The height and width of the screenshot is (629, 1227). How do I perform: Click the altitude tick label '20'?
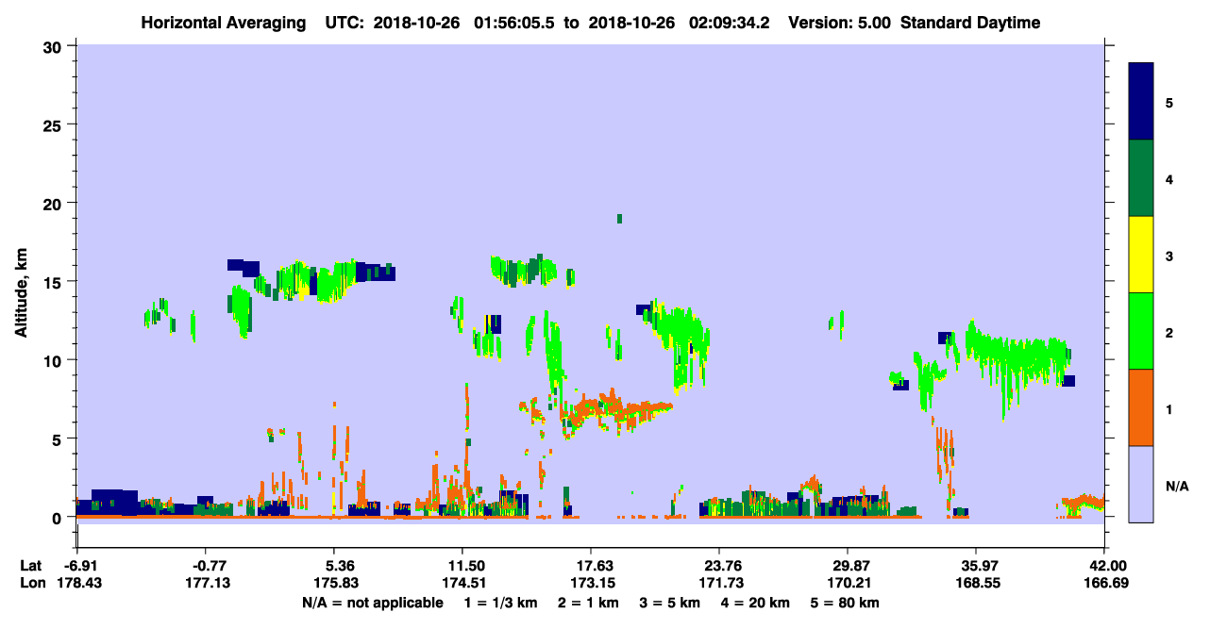(x=55, y=203)
